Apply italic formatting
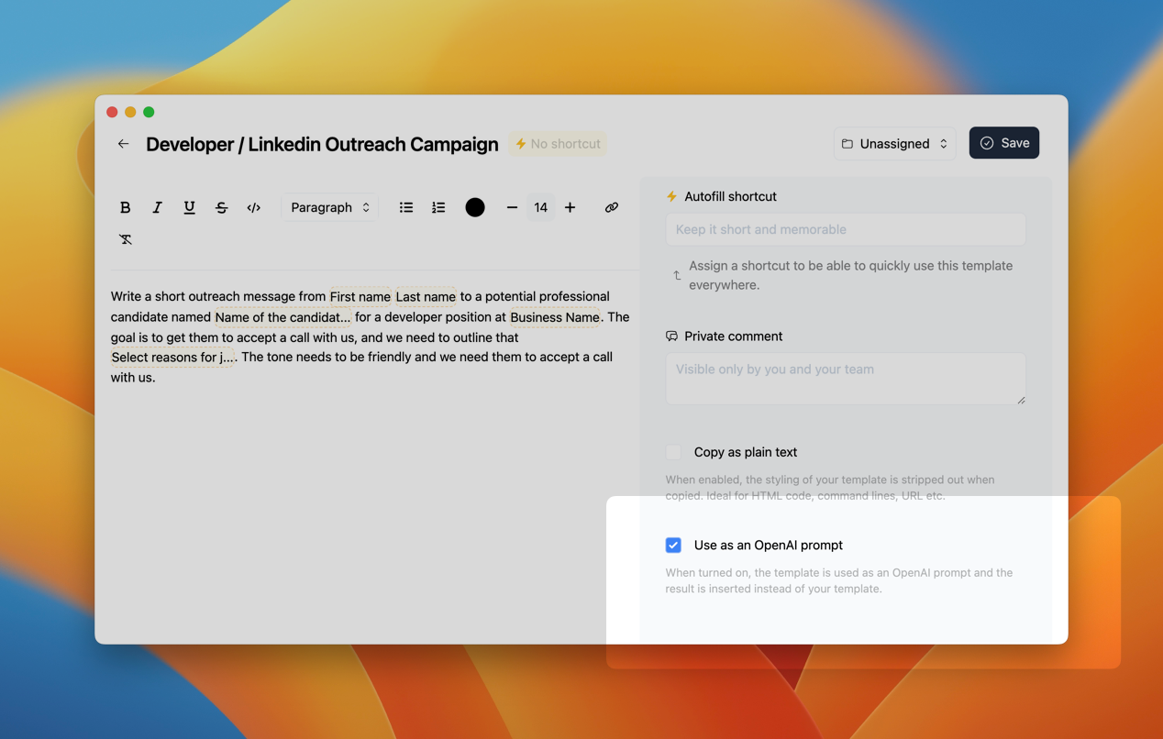 tap(157, 207)
